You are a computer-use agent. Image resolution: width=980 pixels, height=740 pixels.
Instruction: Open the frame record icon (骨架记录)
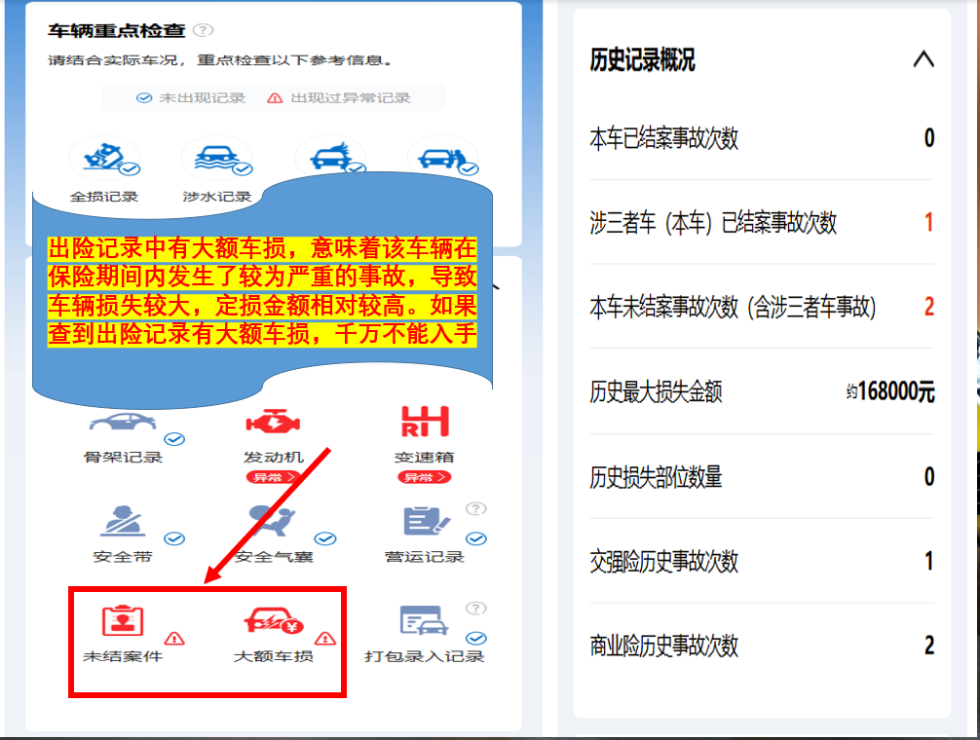point(123,423)
